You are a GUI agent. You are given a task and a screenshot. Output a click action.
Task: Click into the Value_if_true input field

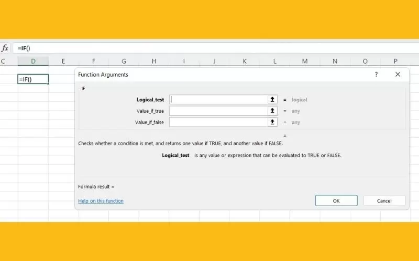point(218,111)
